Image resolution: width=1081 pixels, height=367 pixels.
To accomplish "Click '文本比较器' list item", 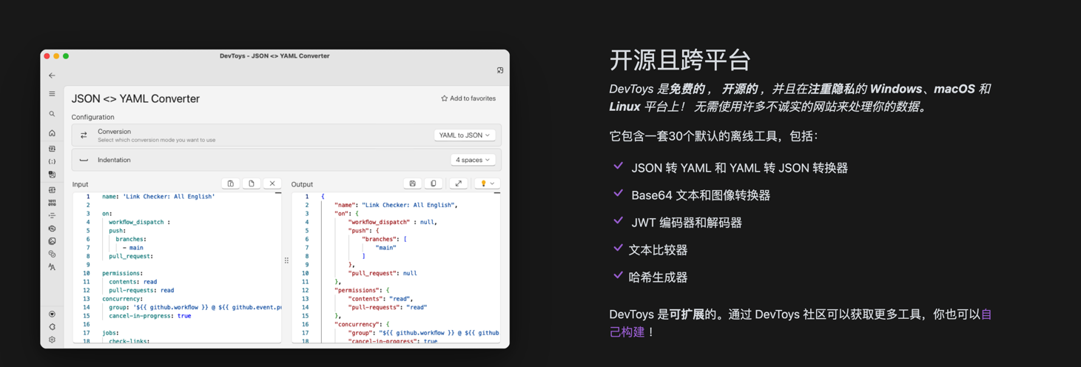I will coord(658,250).
